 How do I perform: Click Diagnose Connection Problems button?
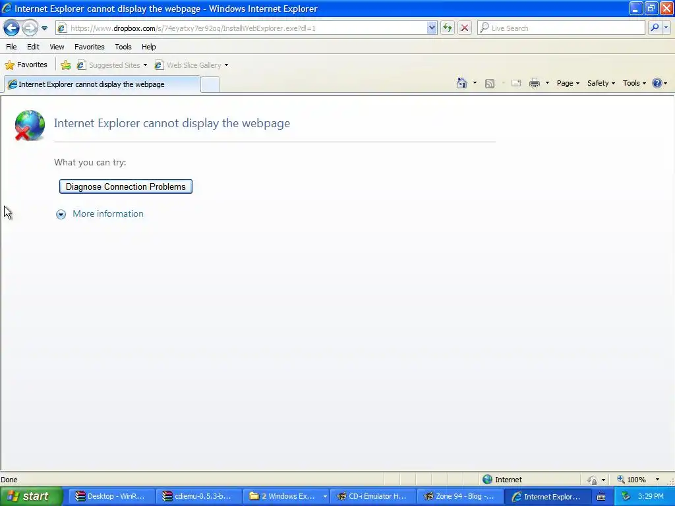point(126,186)
